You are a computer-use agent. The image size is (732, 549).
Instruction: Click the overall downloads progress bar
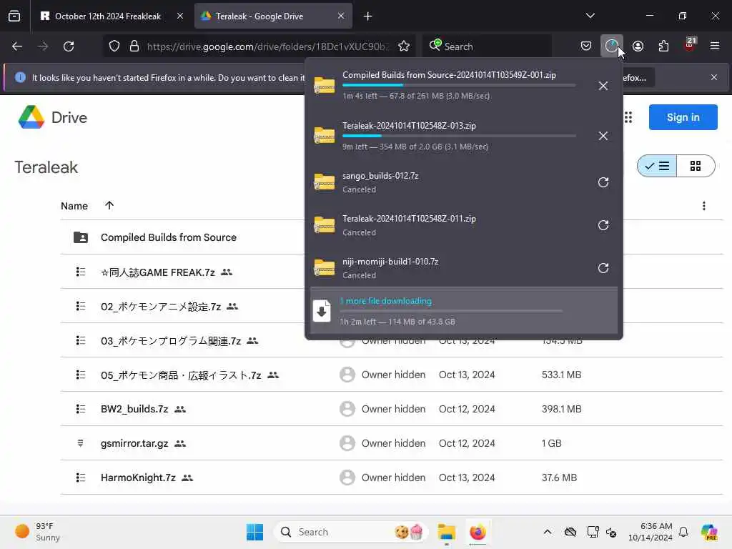pos(451,310)
